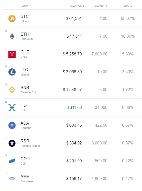Click the 68.07% share for Bitcoin

pos(128,18)
